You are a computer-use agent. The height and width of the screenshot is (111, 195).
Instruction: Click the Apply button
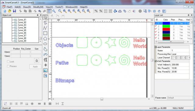pyautogui.click(x=35, y=67)
